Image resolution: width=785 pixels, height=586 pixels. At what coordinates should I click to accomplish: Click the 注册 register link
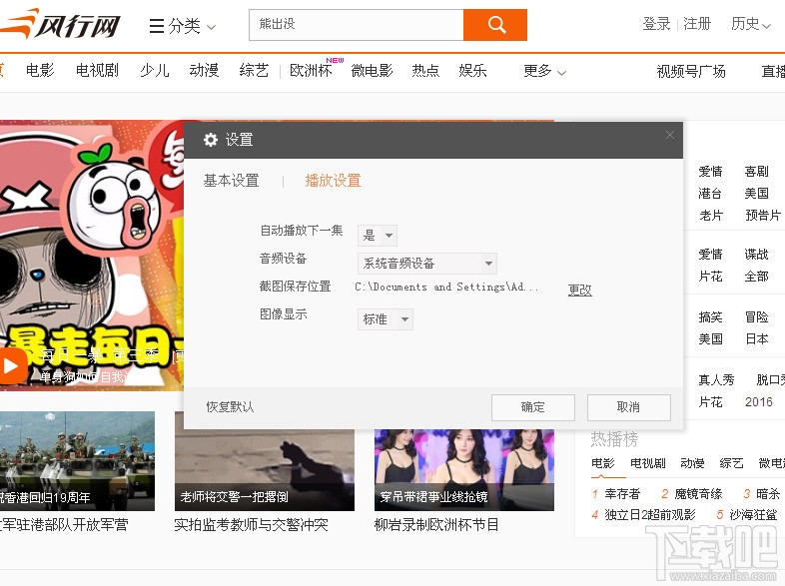click(697, 24)
